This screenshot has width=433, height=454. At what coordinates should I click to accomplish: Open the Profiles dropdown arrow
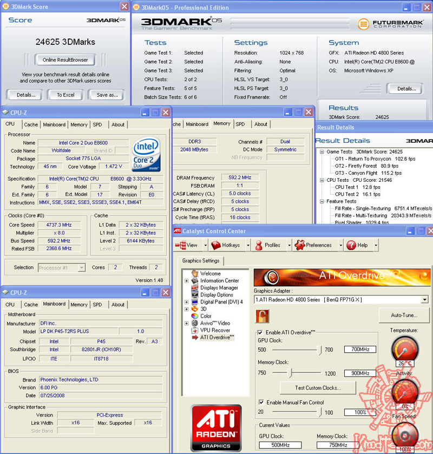click(289, 245)
